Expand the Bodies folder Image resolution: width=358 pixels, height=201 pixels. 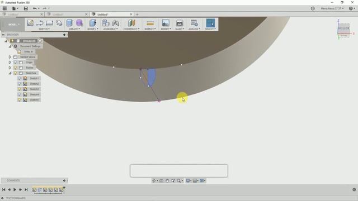click(10, 68)
